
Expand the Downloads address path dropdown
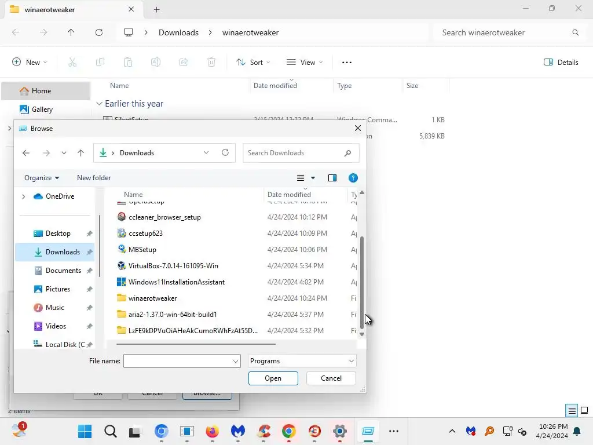(206, 152)
